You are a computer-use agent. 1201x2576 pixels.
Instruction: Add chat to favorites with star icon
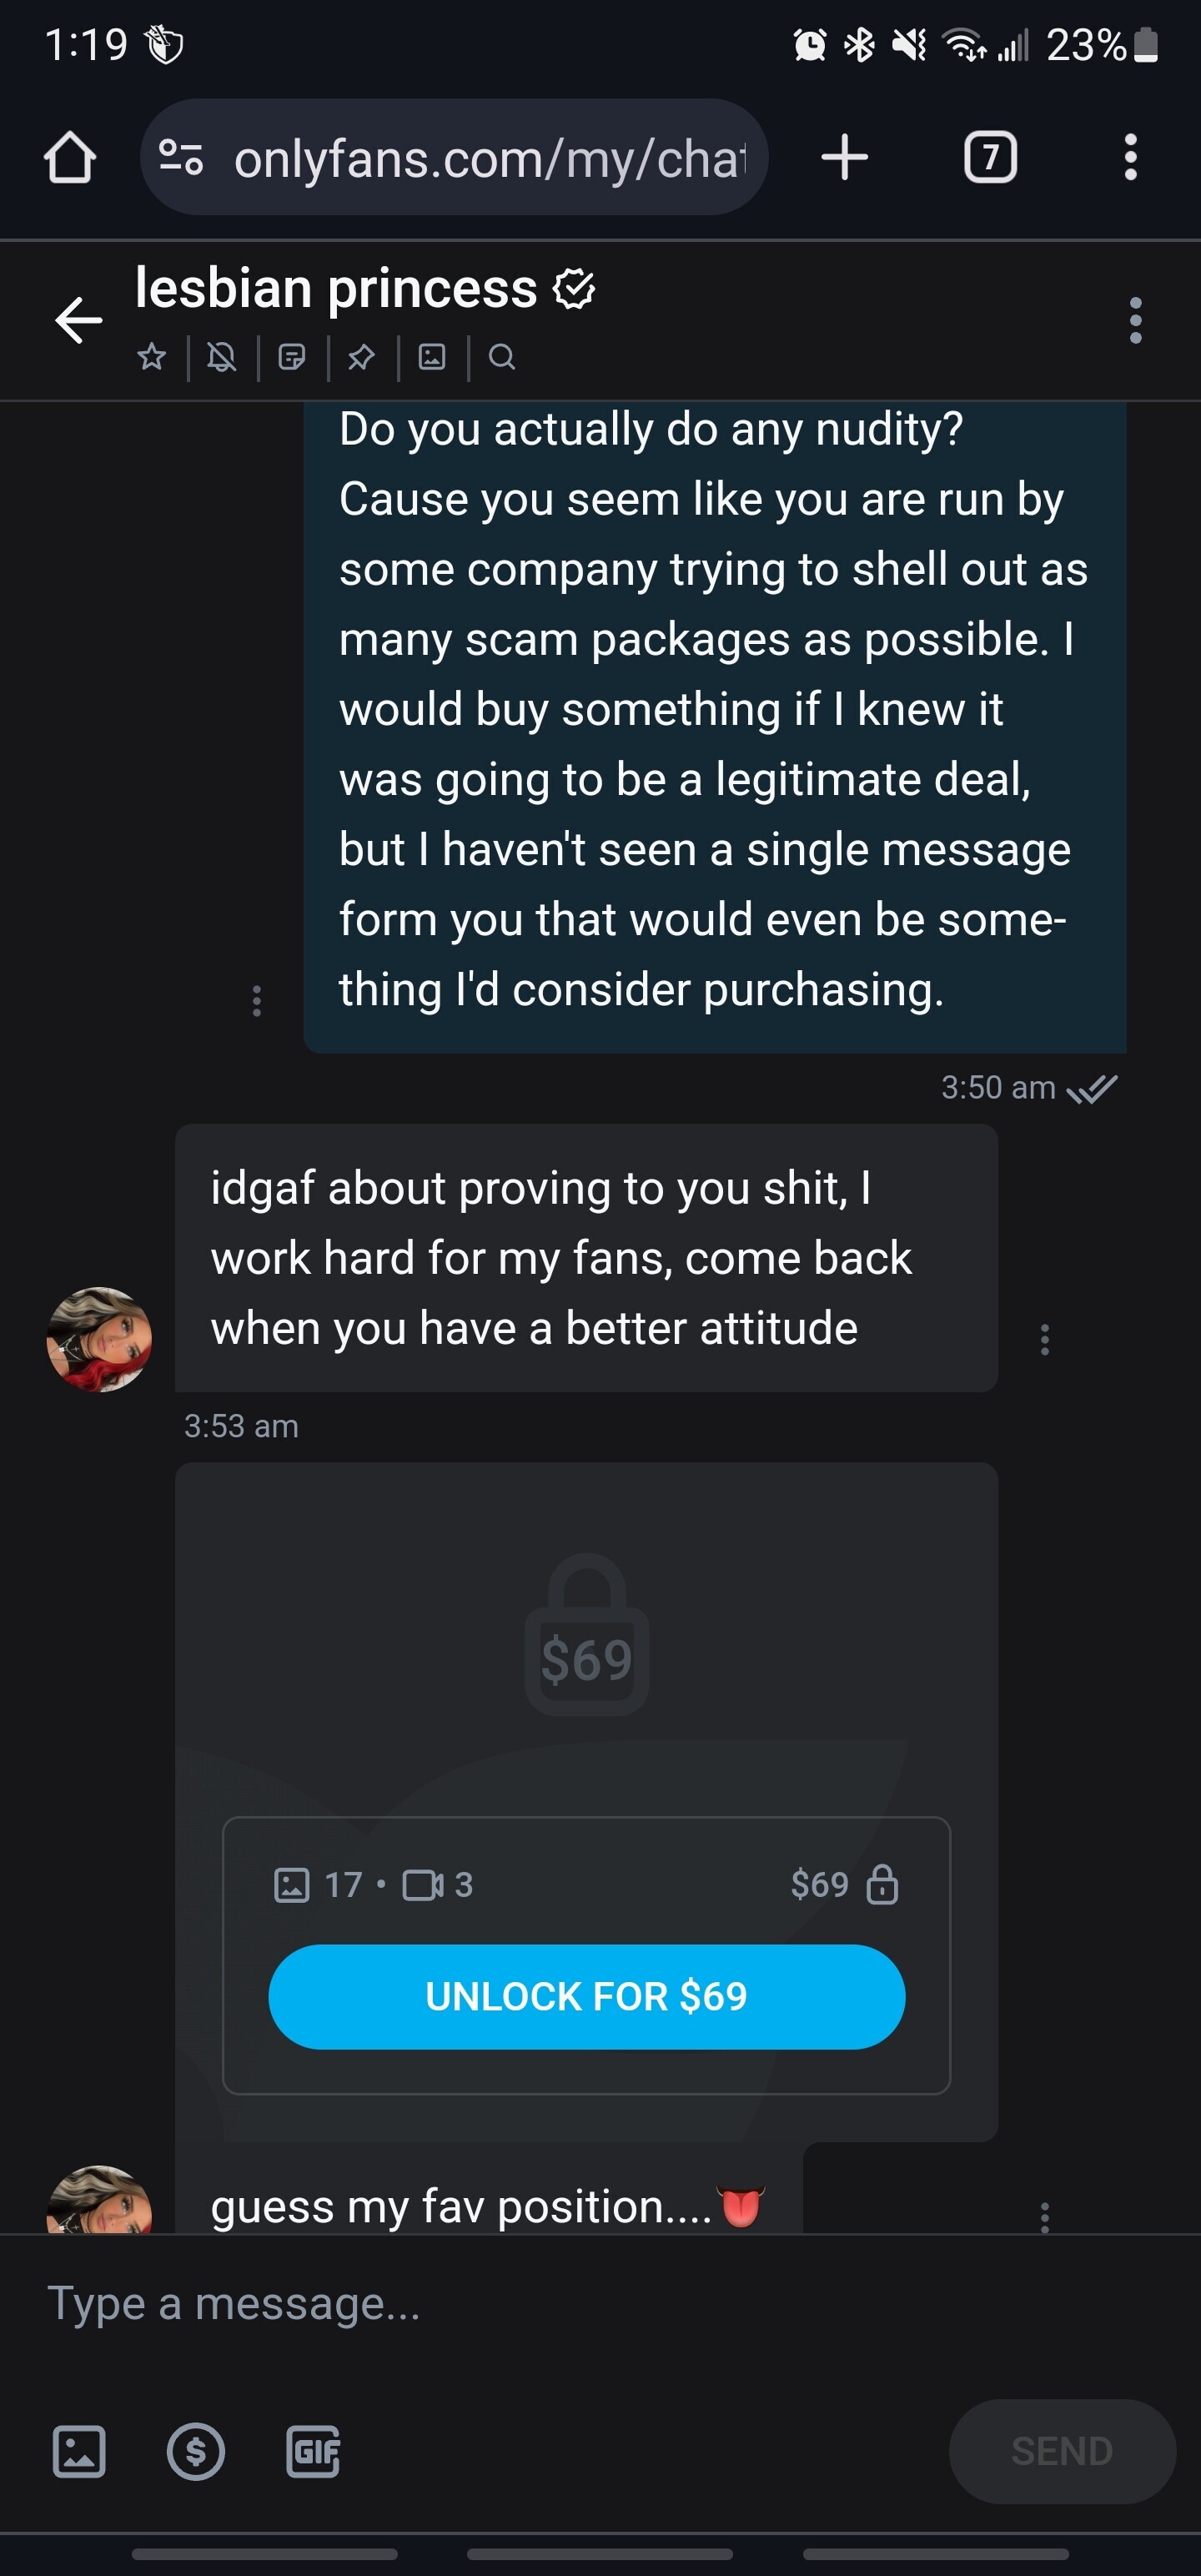(152, 357)
